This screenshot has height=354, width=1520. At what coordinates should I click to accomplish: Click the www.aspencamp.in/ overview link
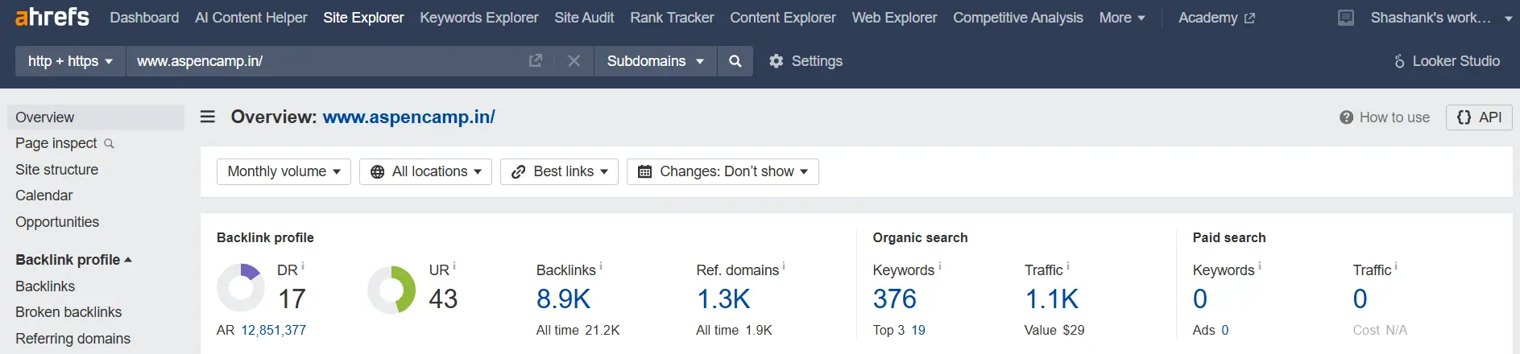pyautogui.click(x=408, y=117)
